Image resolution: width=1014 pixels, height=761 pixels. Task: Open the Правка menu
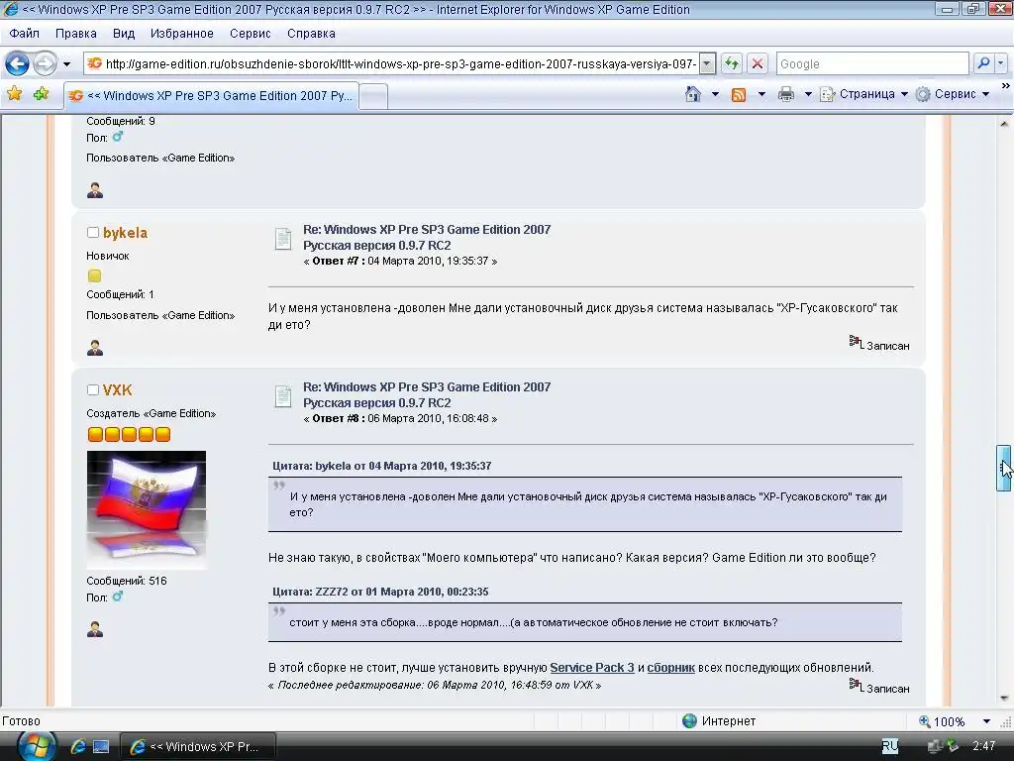click(75, 34)
